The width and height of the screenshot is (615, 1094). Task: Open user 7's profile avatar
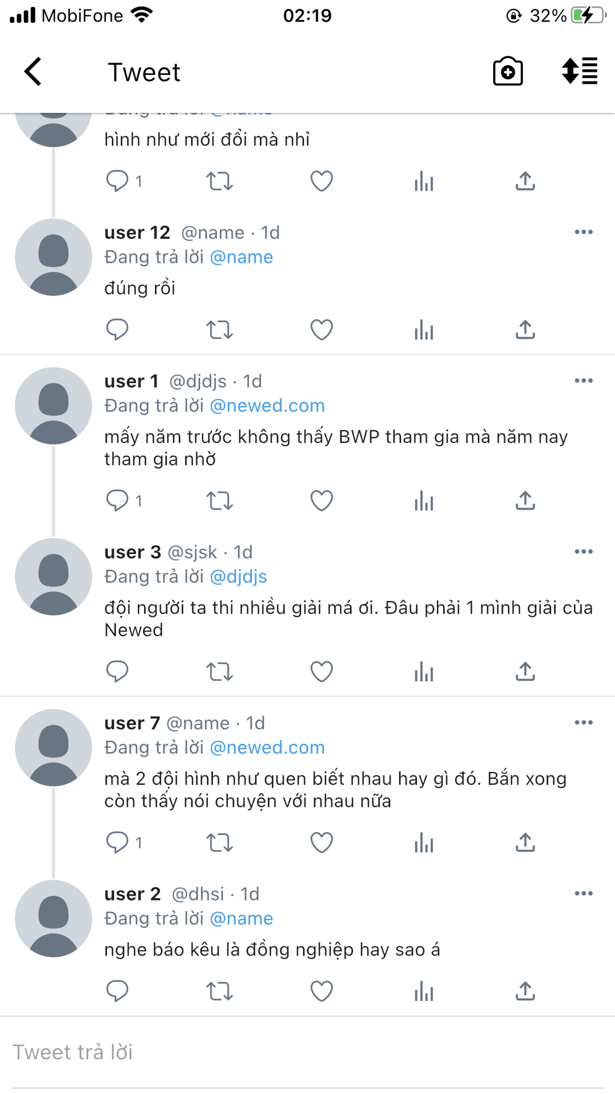point(54,748)
